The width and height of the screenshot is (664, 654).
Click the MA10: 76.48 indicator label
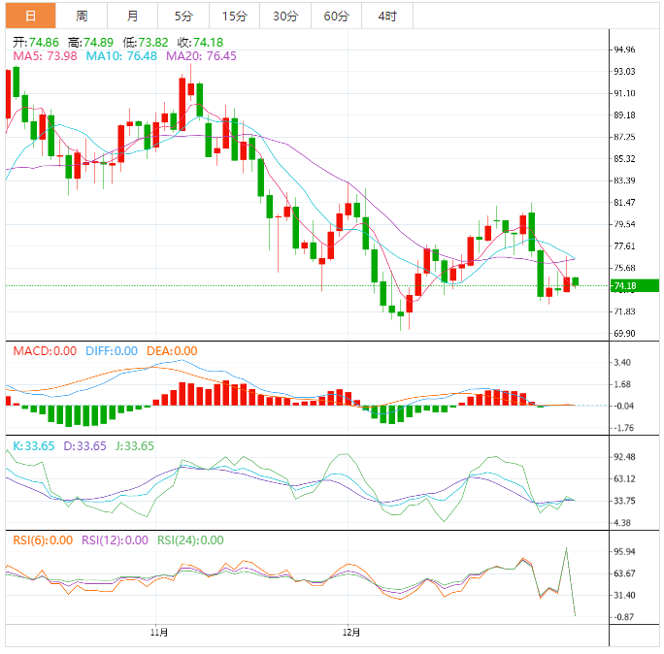(x=121, y=56)
